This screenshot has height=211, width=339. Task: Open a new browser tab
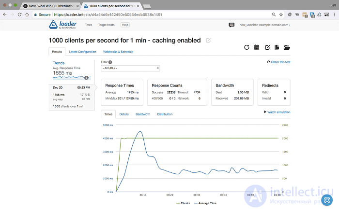pyautogui.click(x=147, y=6)
